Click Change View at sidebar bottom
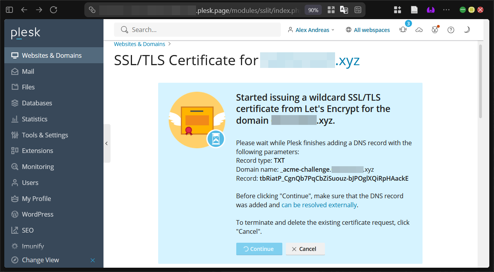Viewport: 494px width, 272px height. point(40,260)
